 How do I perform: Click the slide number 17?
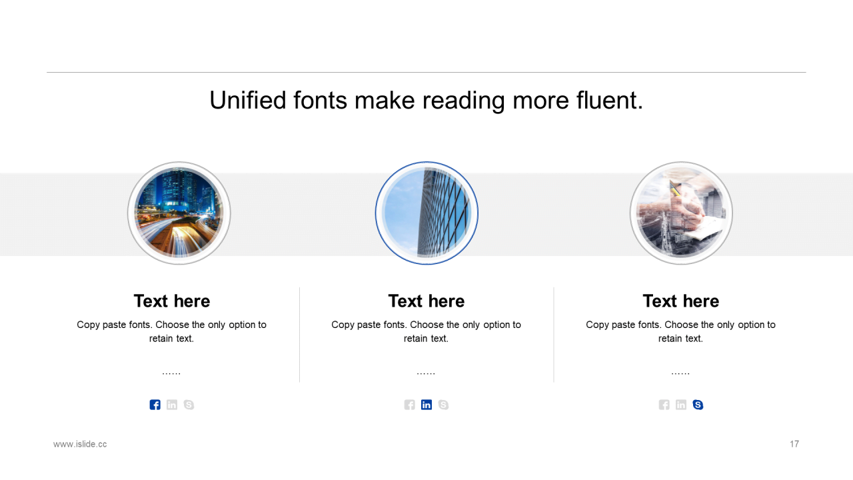(x=794, y=444)
